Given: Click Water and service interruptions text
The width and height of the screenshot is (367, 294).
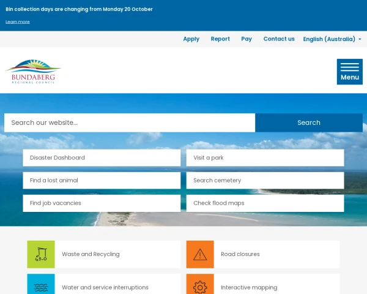Looking at the screenshot, I should [x=105, y=287].
